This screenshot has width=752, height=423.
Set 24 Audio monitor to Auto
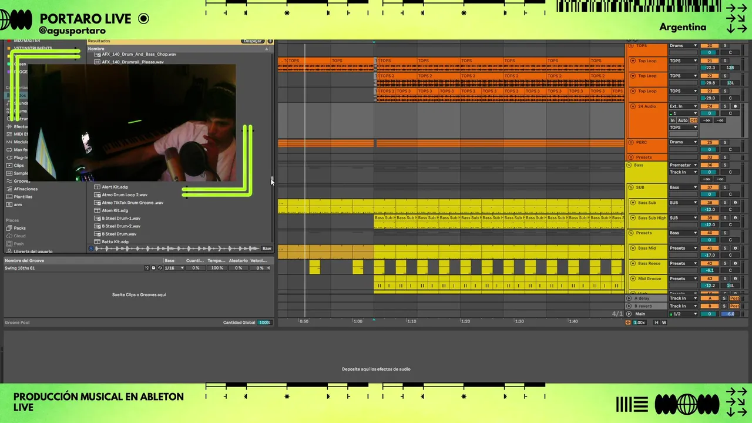(x=683, y=120)
